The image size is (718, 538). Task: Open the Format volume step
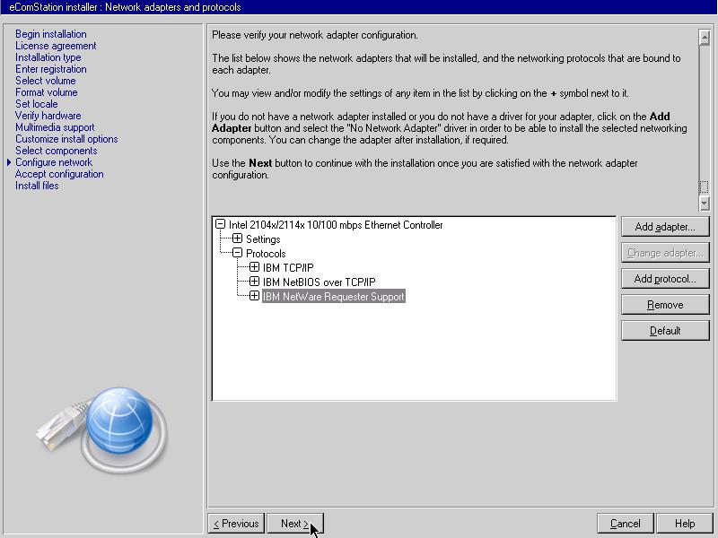tap(47, 92)
